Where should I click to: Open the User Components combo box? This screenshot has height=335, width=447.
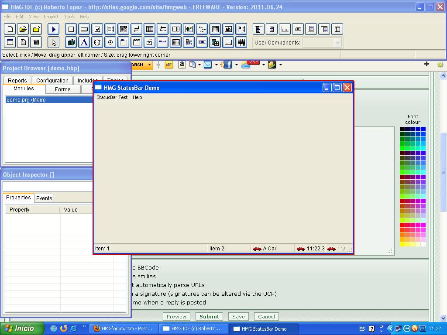(322, 43)
